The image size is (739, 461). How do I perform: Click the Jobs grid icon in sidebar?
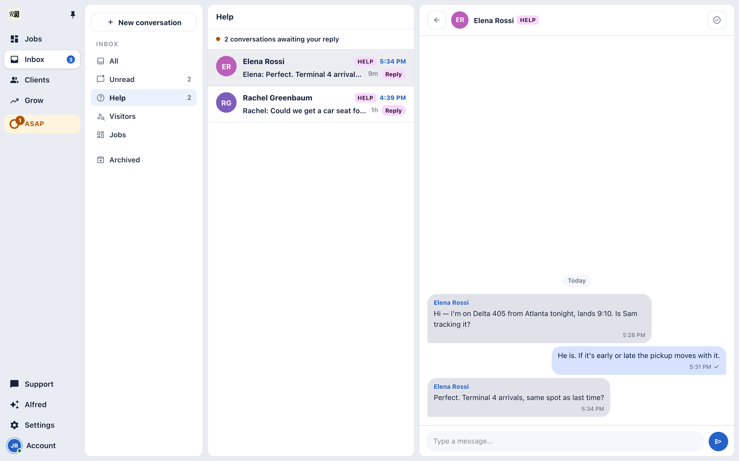click(14, 39)
